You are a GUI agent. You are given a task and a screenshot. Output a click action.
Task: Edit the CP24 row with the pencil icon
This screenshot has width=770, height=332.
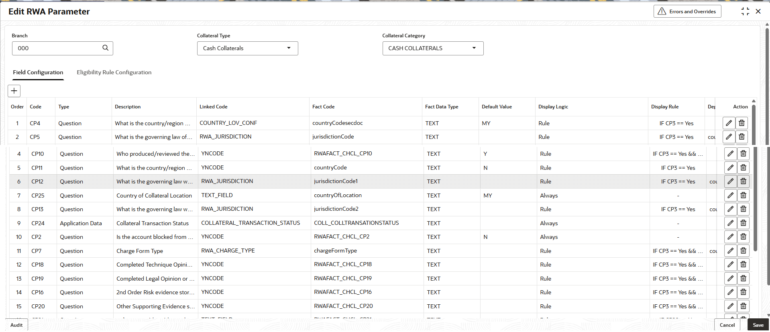pyautogui.click(x=730, y=223)
